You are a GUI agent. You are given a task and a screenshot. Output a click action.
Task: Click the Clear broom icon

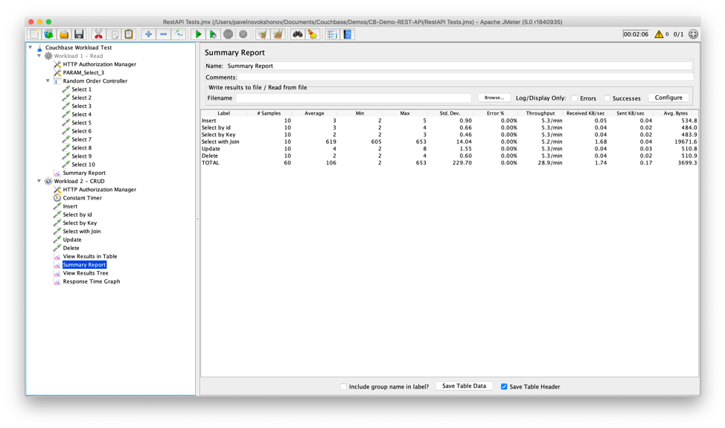point(263,34)
